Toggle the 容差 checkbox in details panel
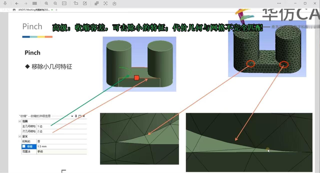 tap(24, 146)
